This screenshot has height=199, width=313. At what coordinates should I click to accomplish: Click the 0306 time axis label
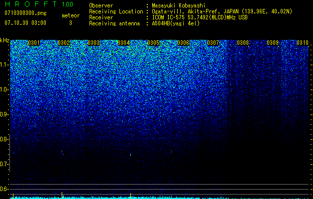tap(183, 43)
